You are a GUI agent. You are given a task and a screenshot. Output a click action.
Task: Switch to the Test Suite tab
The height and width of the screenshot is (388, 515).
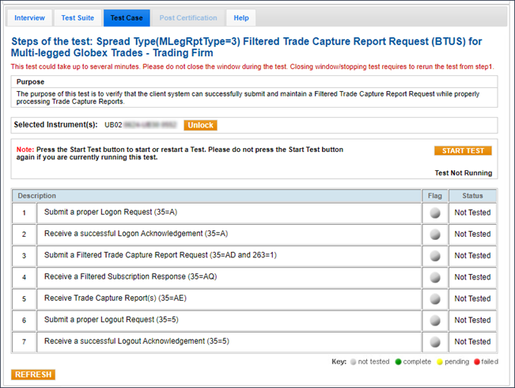tap(78, 17)
